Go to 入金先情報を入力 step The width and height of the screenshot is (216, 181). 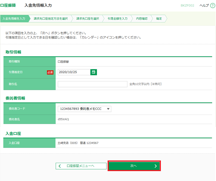(14, 19)
